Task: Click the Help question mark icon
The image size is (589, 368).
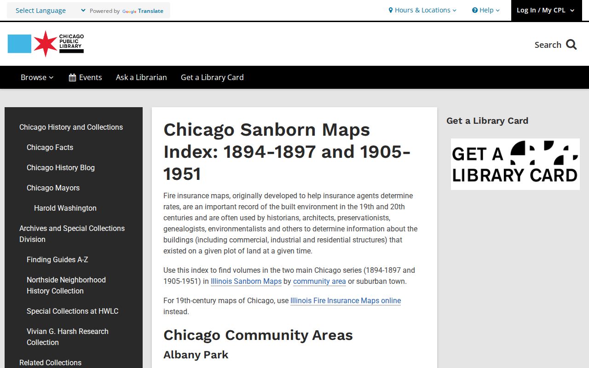Action: coord(475,10)
